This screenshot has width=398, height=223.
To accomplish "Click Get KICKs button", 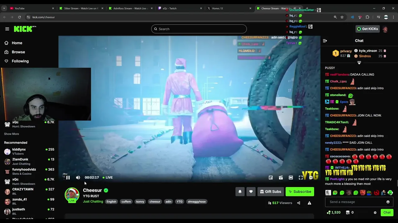I will pyautogui.click(x=368, y=29).
